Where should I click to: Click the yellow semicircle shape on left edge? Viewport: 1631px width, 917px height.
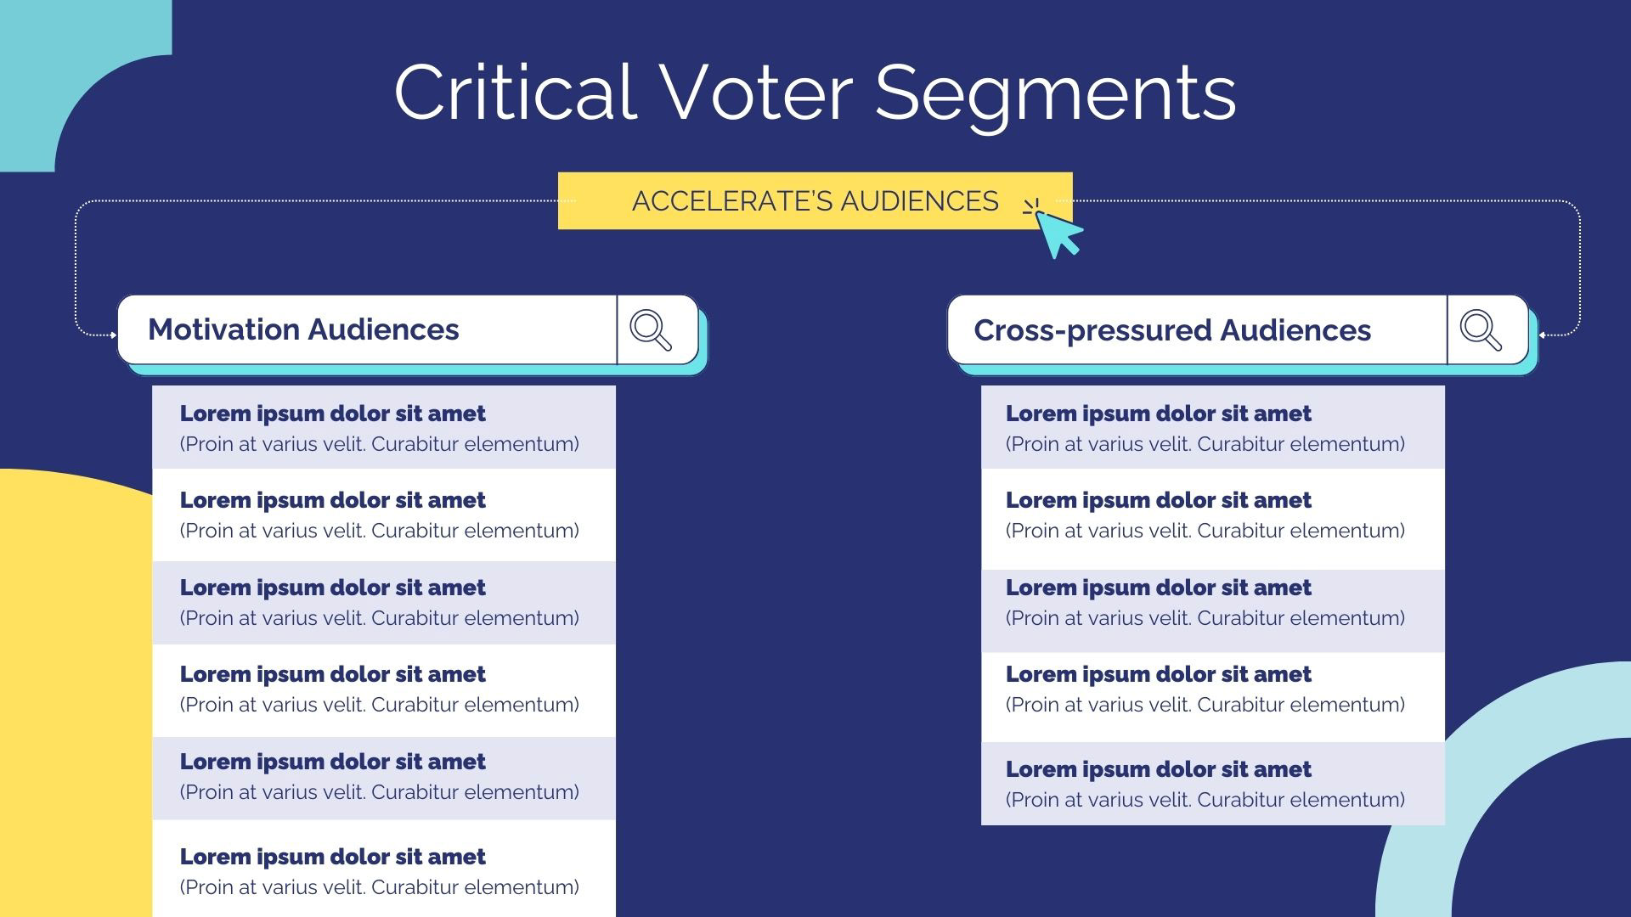pos(68,679)
